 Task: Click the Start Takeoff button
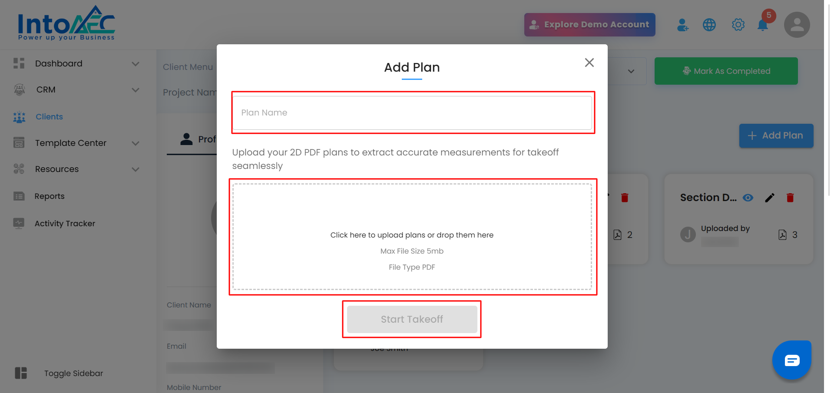click(x=412, y=319)
